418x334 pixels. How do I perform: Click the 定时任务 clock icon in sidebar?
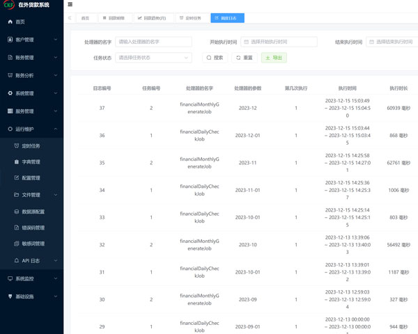(17, 145)
